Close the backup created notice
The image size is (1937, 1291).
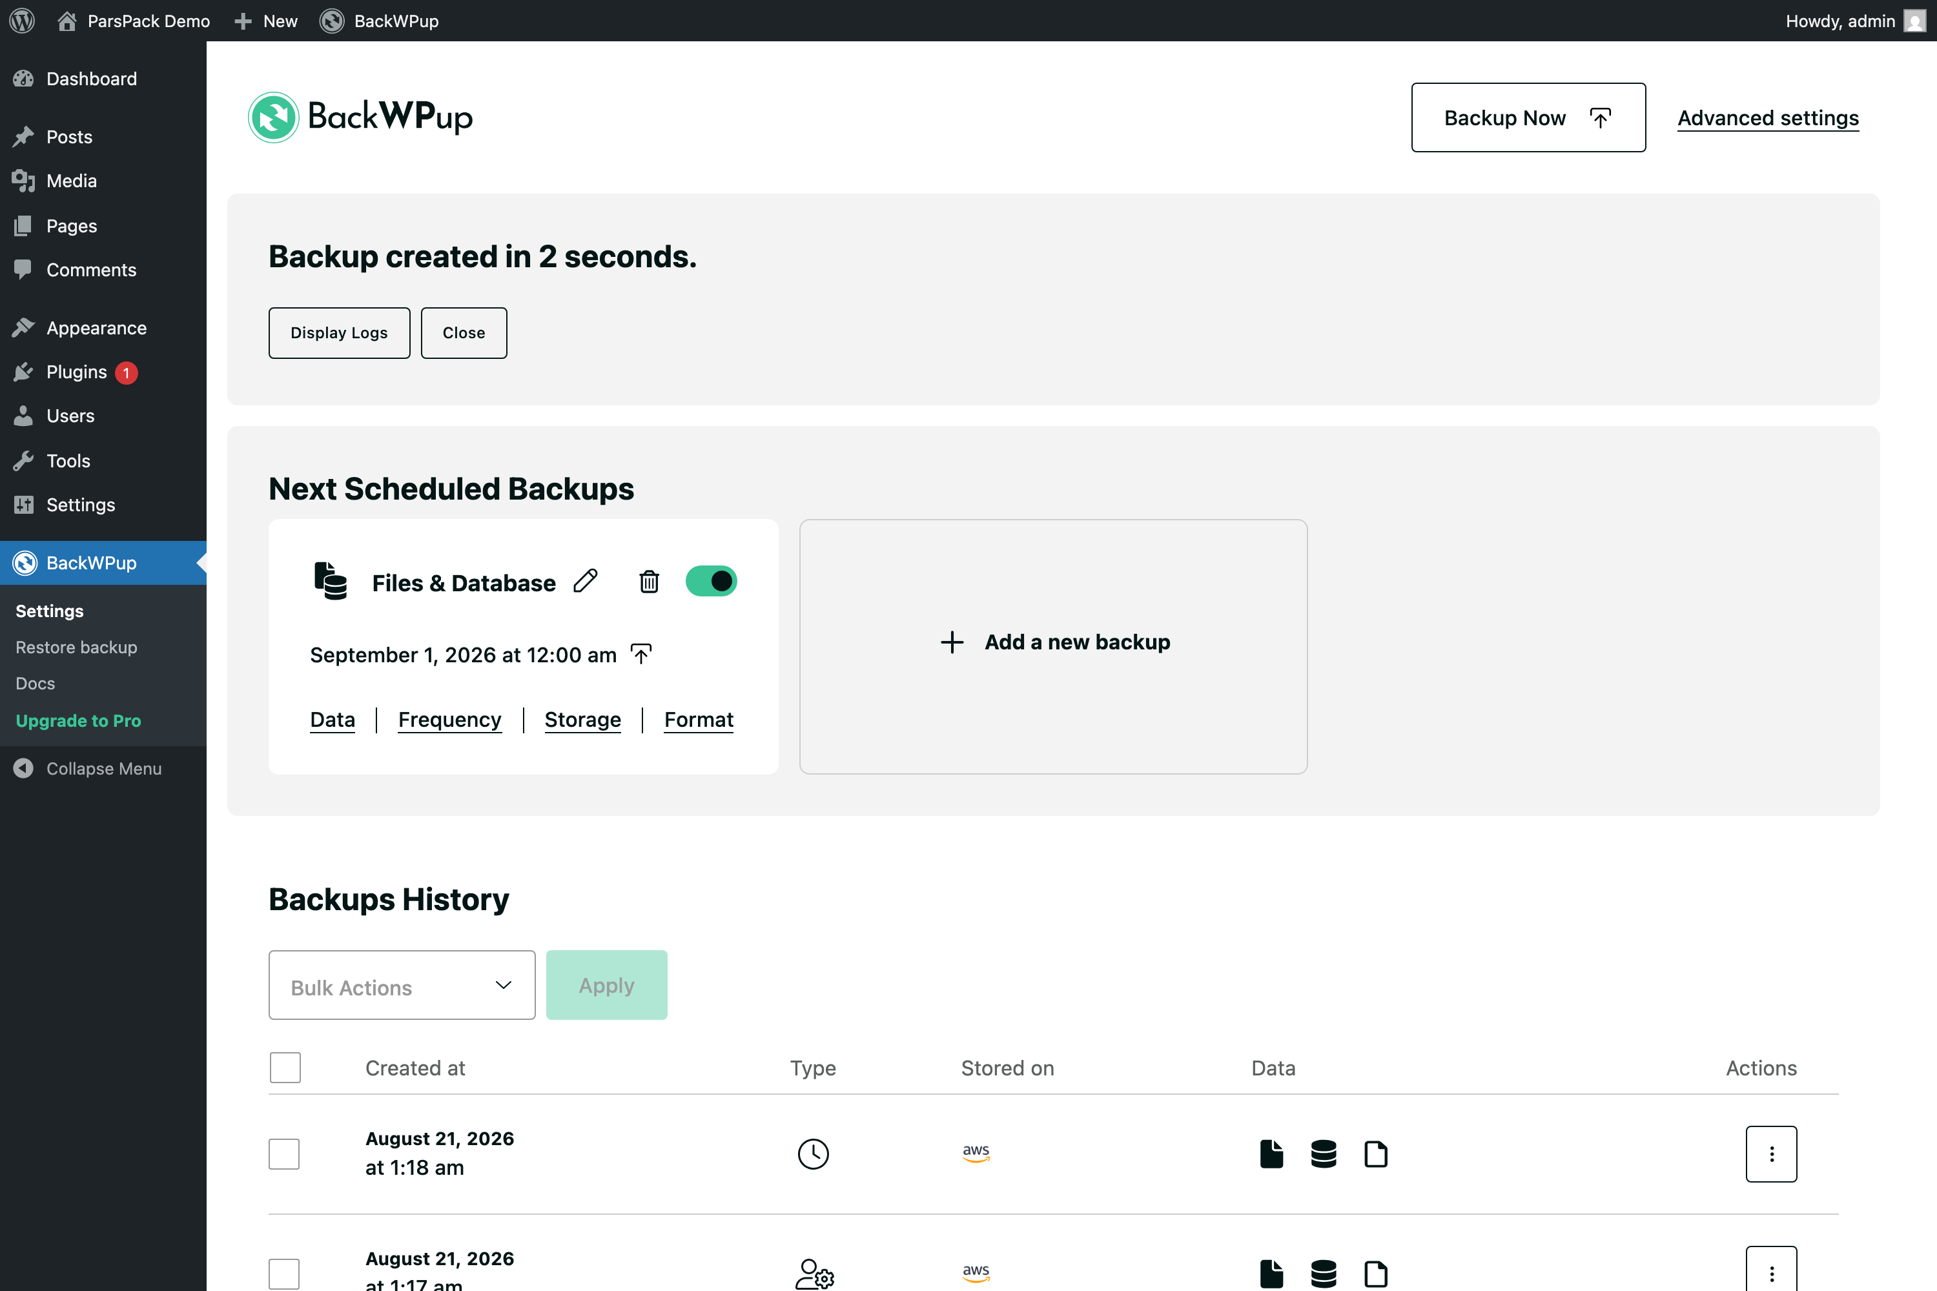pyautogui.click(x=464, y=332)
